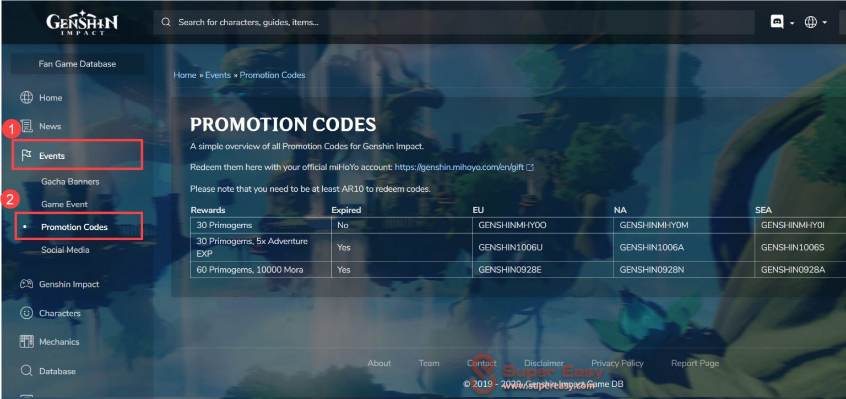The image size is (846, 399).
Task: Click the Fan Game Database label
Action: 77,64
